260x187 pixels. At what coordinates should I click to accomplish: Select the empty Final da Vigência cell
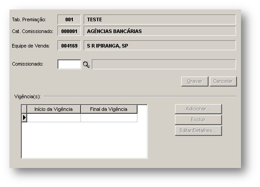[109, 118]
